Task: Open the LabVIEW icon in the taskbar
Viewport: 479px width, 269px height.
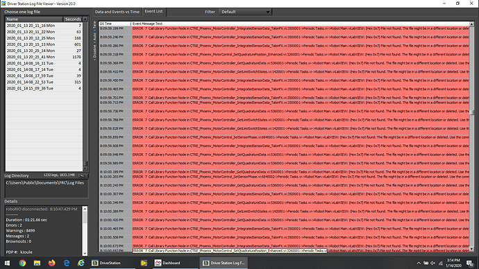Action: [144, 263]
